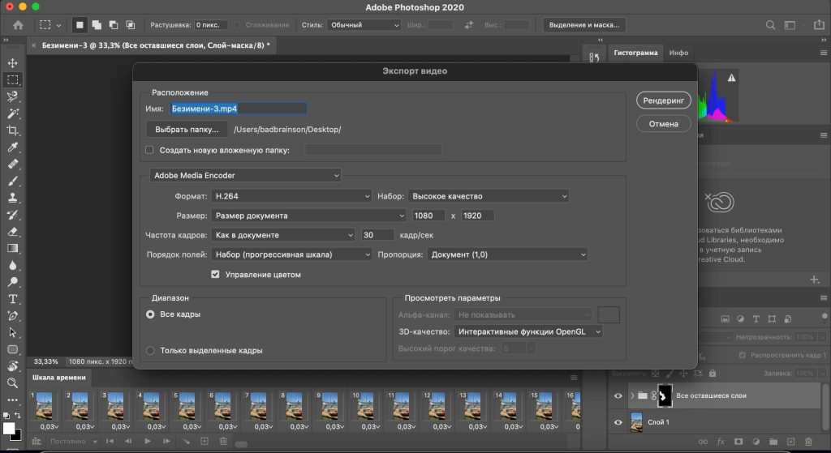
Task: Choose the Horizontal Type tool
Action: [x=12, y=298]
